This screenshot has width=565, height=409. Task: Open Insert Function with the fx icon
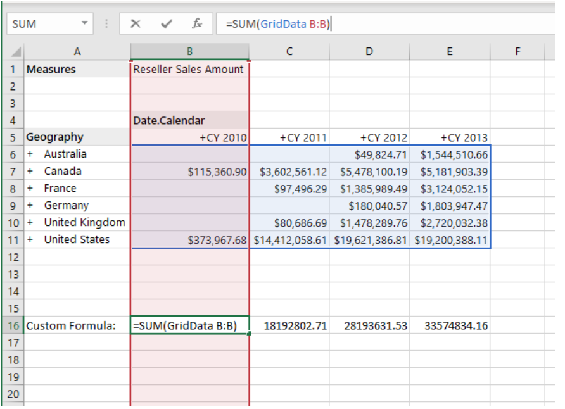[x=197, y=23]
